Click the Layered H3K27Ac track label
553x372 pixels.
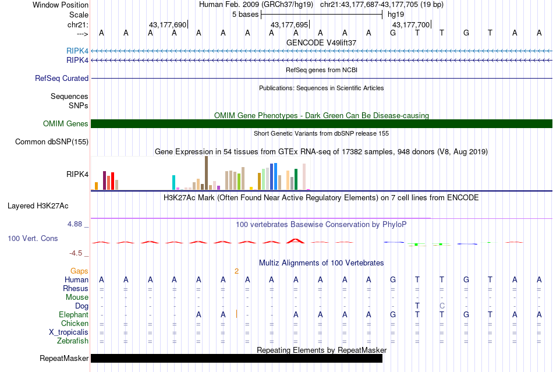click(x=38, y=206)
